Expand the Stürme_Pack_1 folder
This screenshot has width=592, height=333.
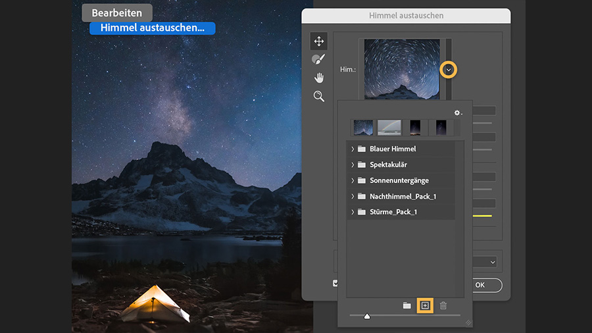(353, 212)
